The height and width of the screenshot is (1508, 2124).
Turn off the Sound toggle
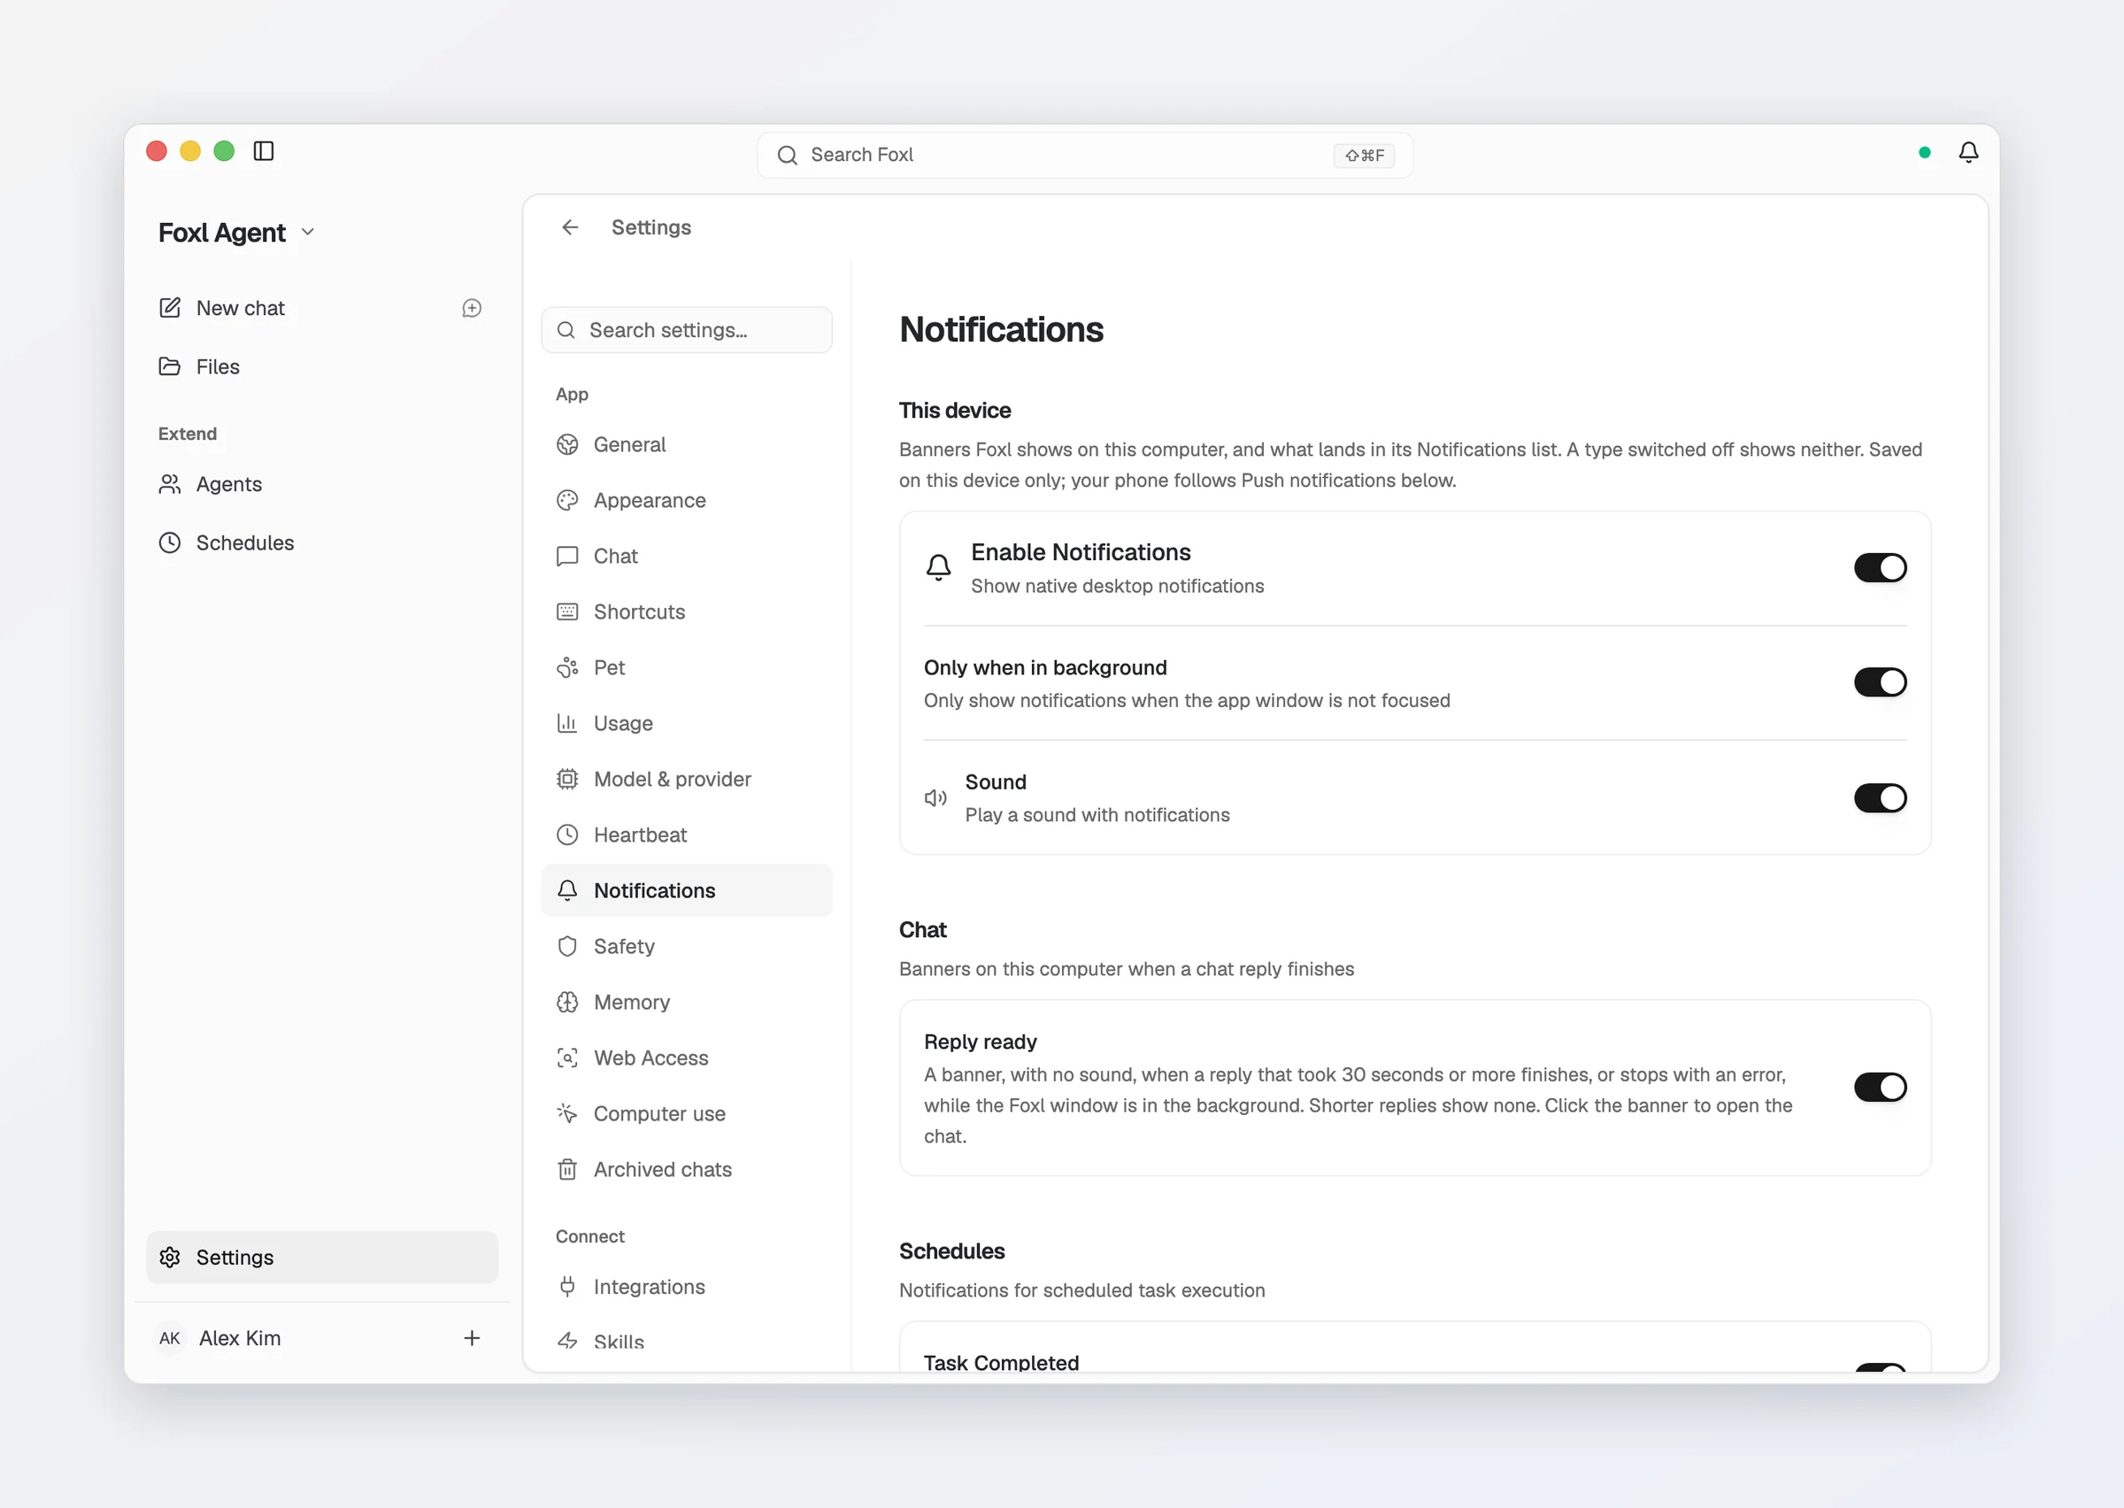[x=1880, y=797]
